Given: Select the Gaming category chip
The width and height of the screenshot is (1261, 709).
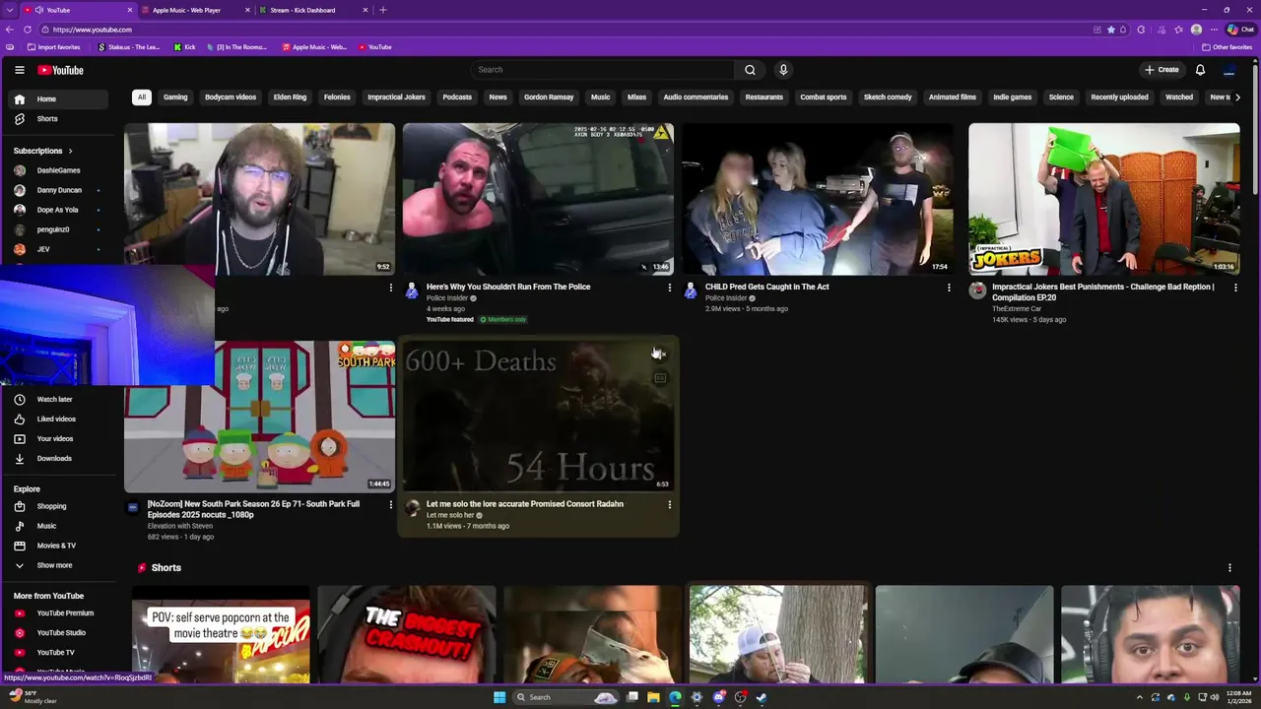Looking at the screenshot, I should coord(175,97).
